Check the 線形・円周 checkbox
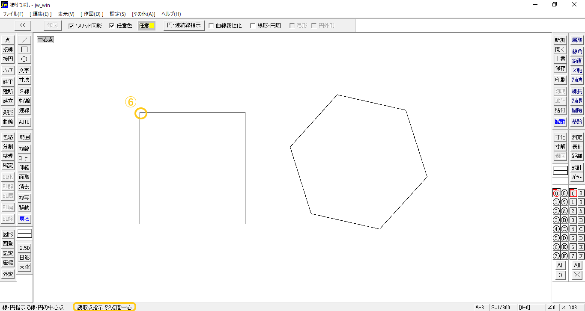This screenshot has width=585, height=311. click(253, 26)
